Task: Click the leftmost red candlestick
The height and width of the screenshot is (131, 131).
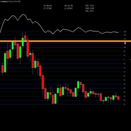Action: 3,69
